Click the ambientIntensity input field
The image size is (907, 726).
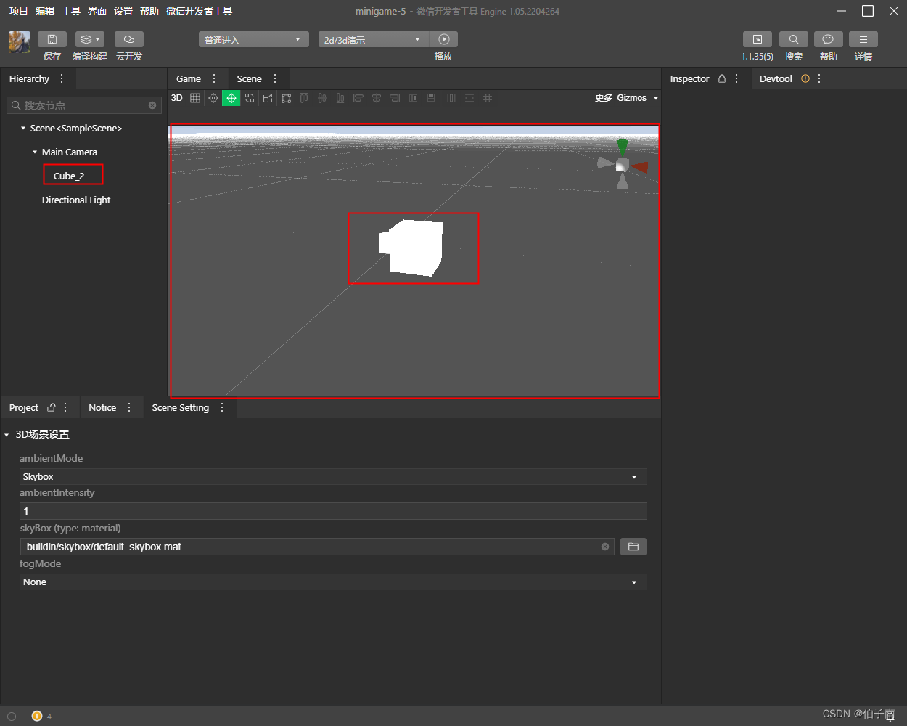point(332,511)
